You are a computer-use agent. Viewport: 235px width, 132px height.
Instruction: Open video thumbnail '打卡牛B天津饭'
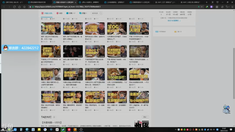click(x=139, y=28)
